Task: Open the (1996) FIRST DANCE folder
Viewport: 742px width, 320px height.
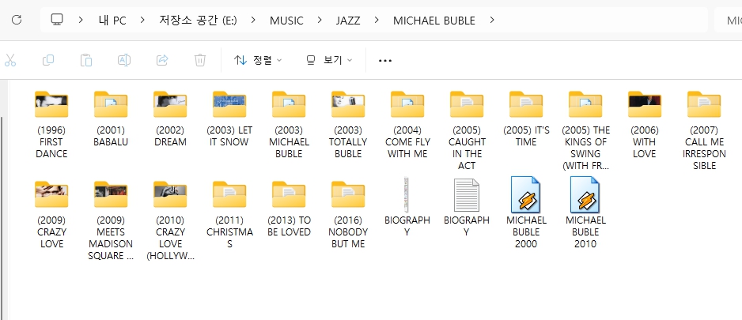Action: coord(51,125)
